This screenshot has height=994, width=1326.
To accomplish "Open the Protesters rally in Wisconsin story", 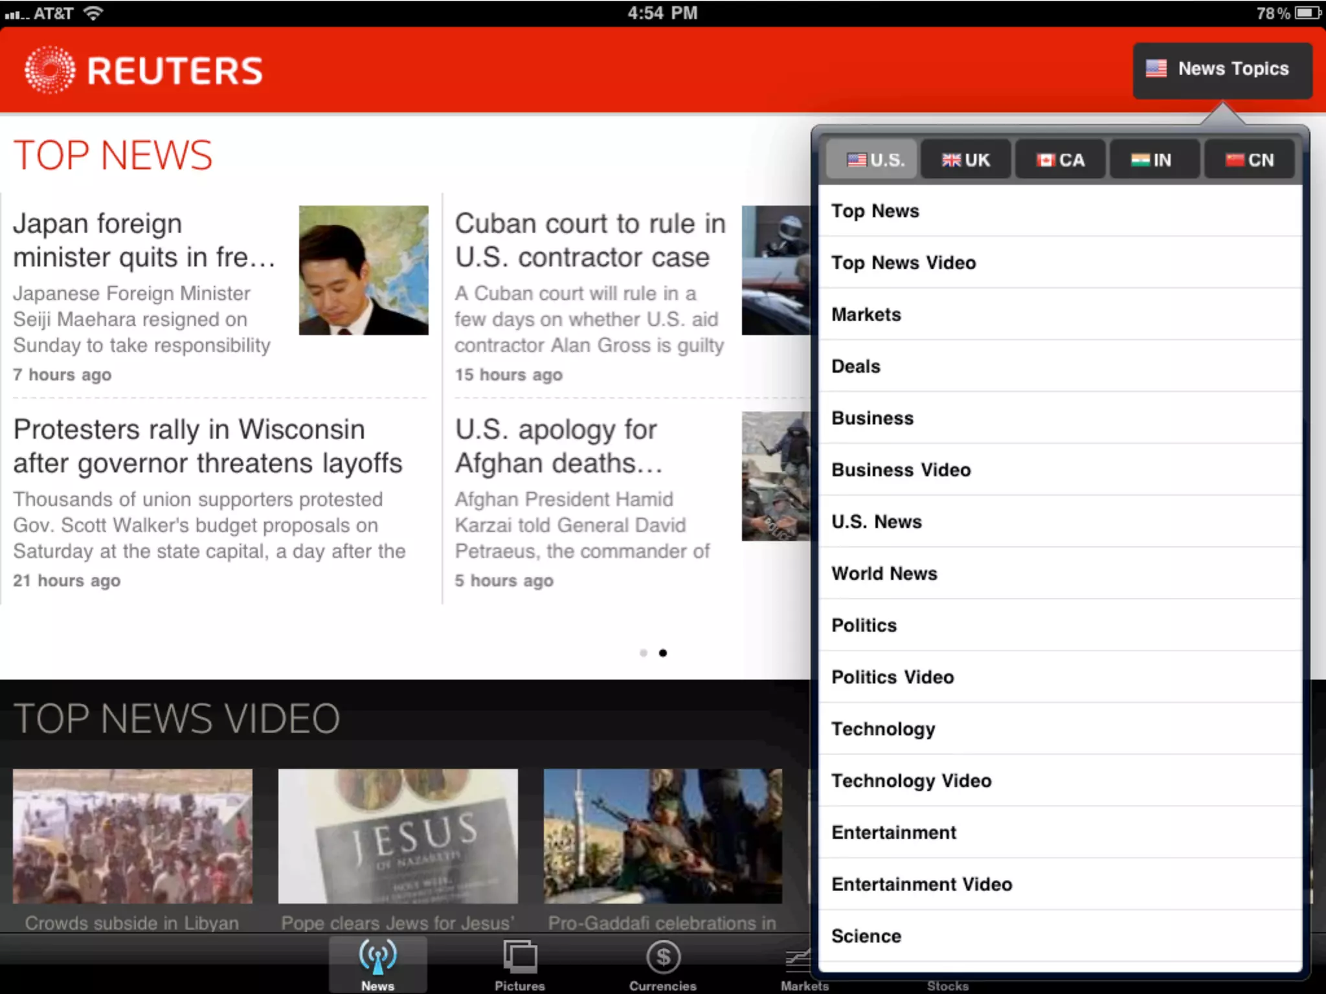I will [207, 446].
